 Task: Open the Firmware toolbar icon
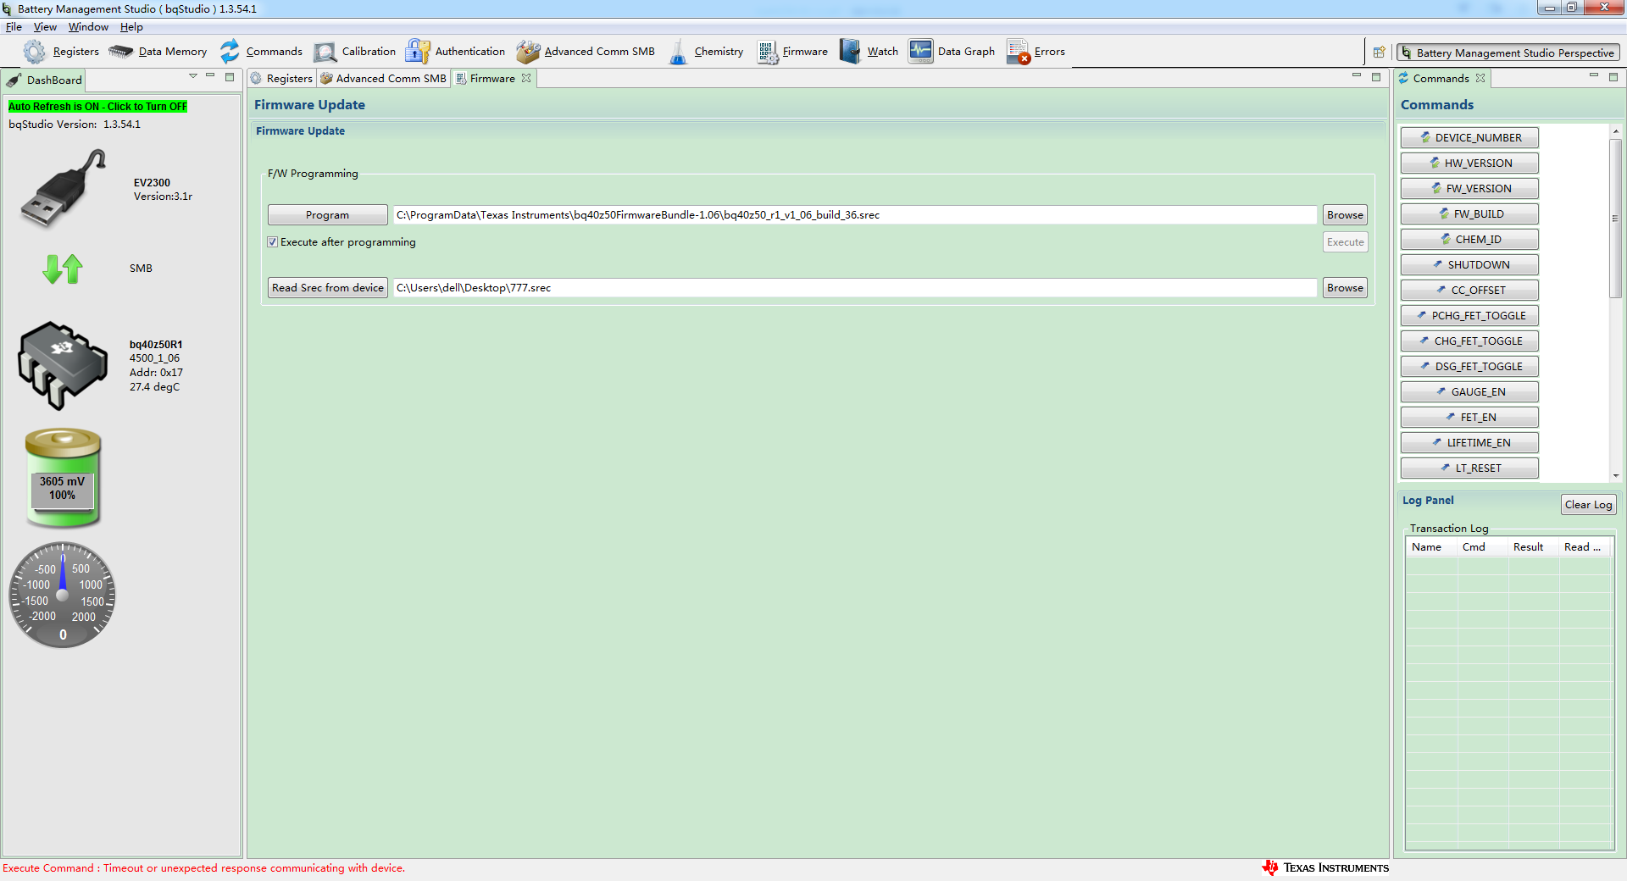(768, 52)
